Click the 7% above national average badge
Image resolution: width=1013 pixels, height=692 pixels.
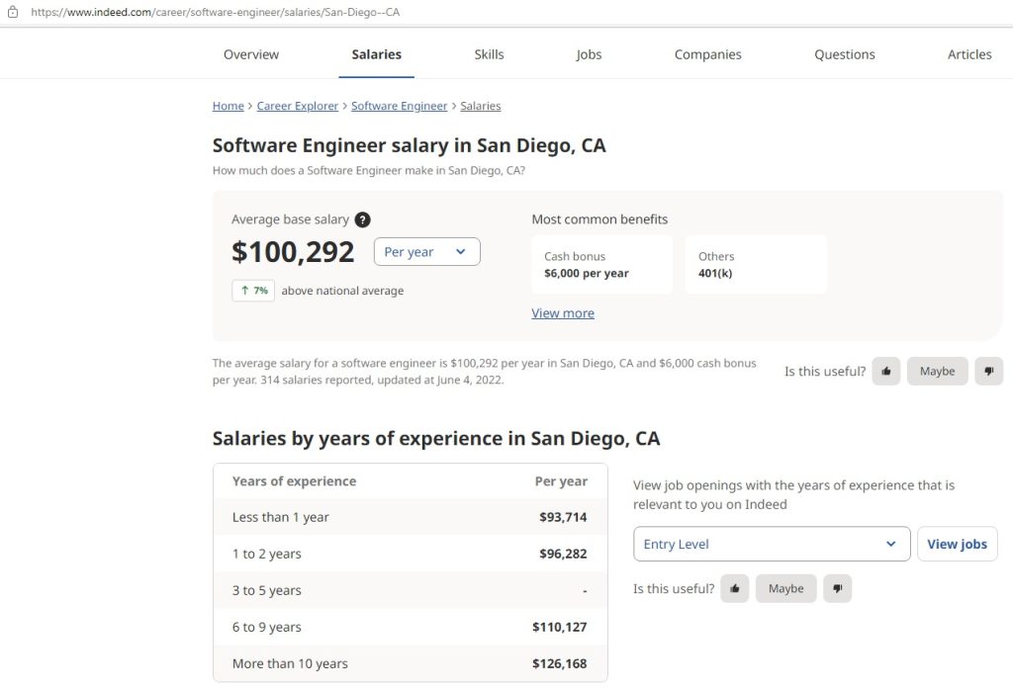(253, 291)
